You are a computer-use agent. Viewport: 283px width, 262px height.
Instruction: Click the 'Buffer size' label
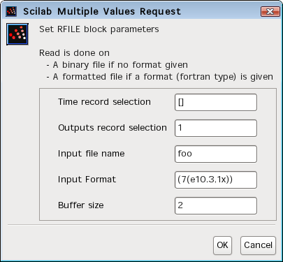[81, 205]
